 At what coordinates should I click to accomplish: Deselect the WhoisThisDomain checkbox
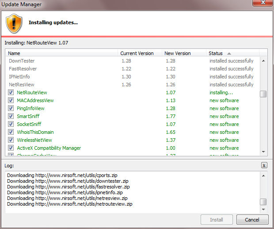tap(11, 132)
